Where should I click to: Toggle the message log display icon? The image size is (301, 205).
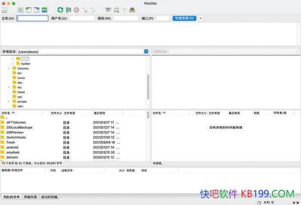21,10
